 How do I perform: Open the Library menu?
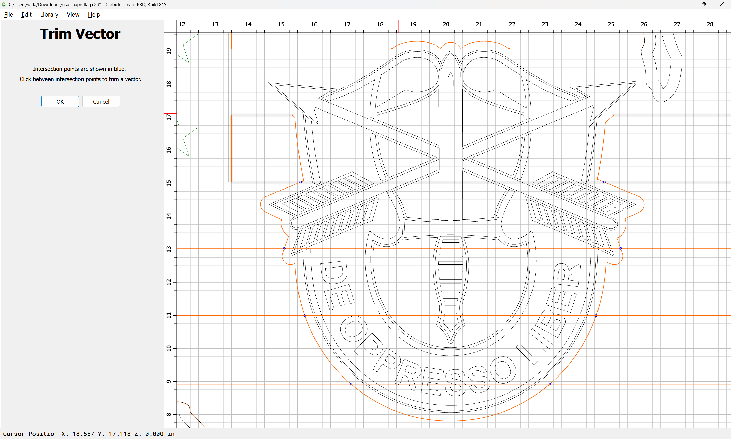pos(49,14)
